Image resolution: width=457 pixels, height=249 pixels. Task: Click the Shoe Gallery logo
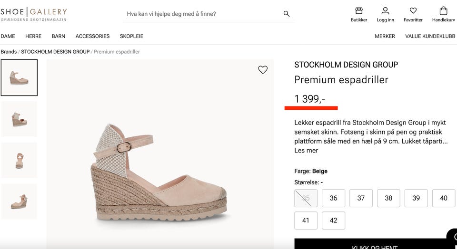click(x=34, y=14)
